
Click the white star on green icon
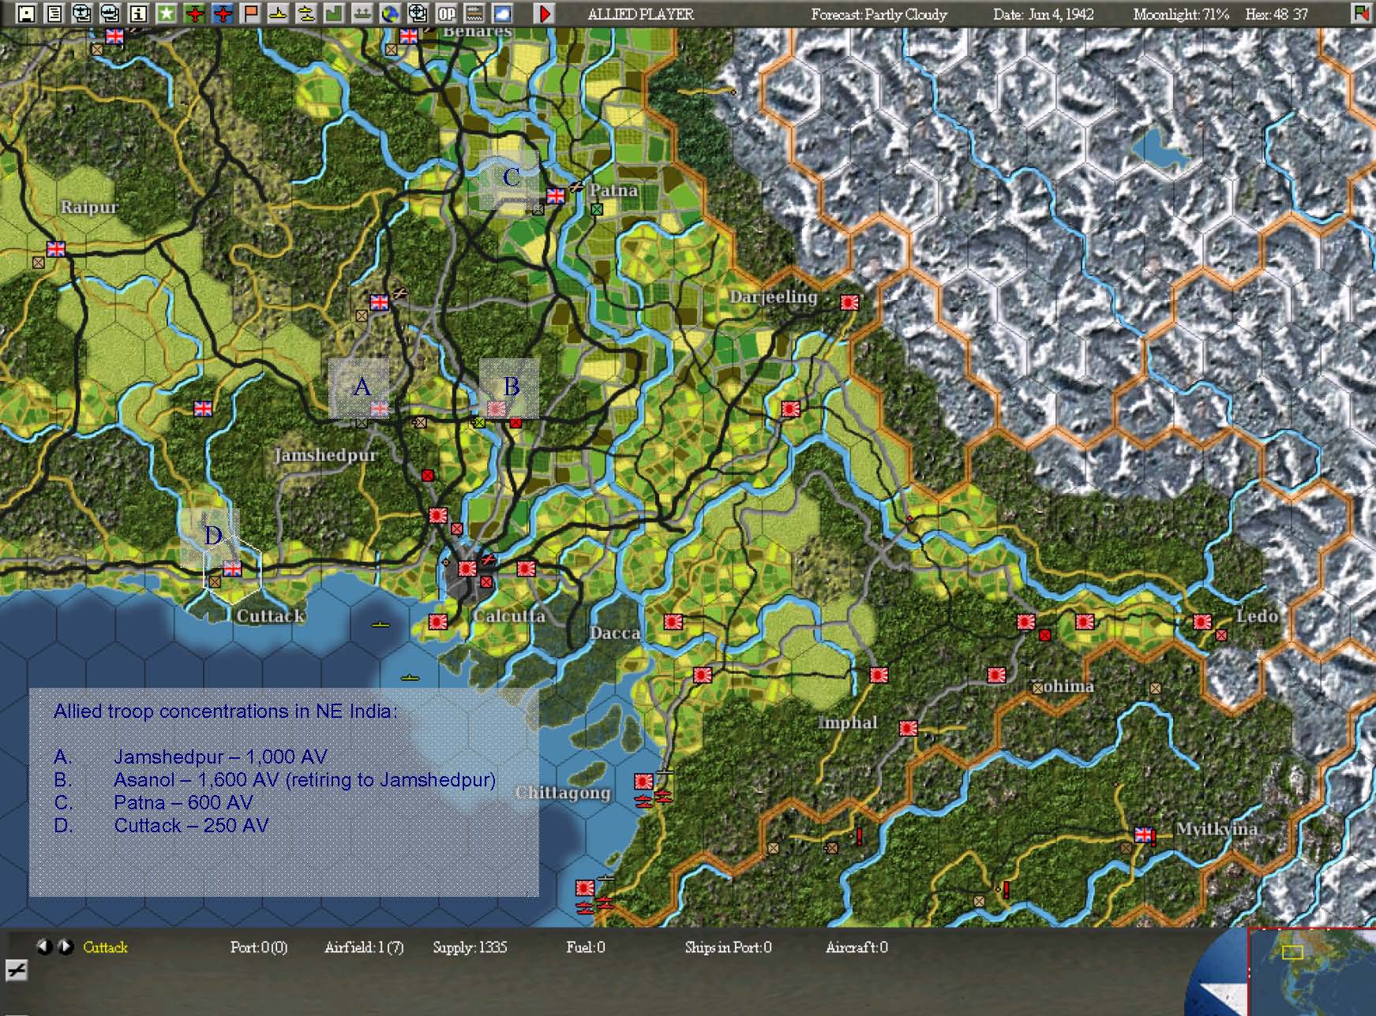point(166,13)
